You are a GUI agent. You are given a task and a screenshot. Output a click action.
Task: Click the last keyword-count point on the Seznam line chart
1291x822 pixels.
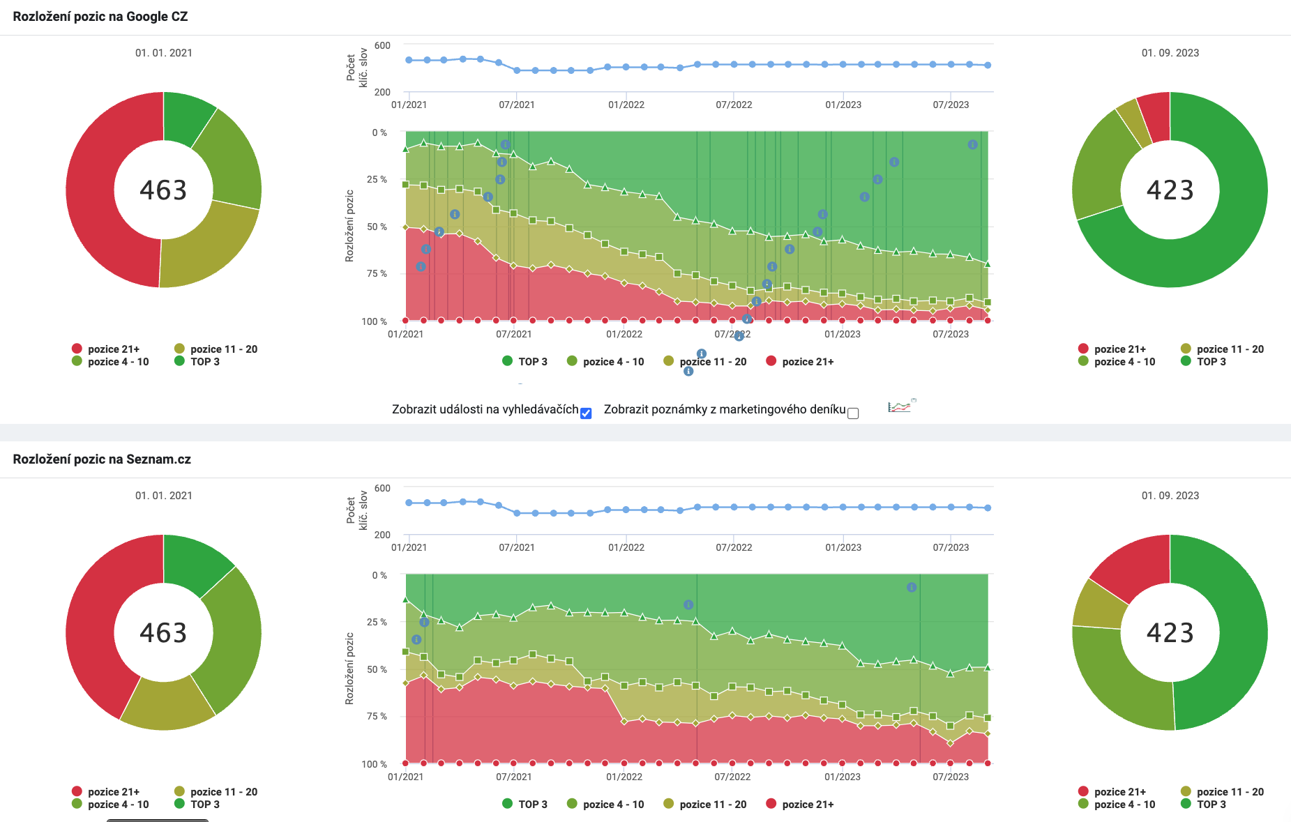(988, 508)
